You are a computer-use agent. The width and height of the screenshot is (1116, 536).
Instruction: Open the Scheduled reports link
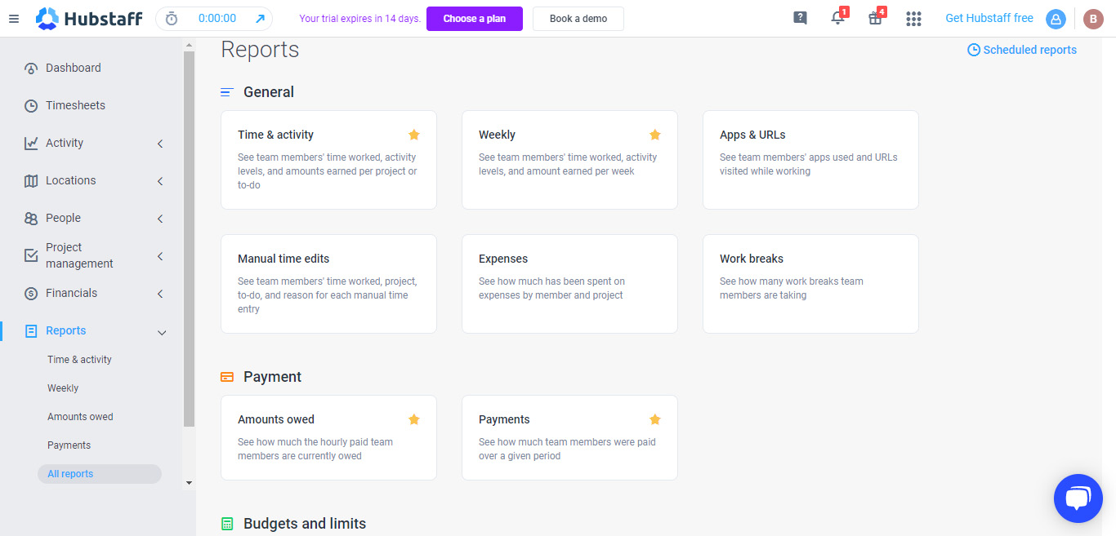[x=1021, y=50]
